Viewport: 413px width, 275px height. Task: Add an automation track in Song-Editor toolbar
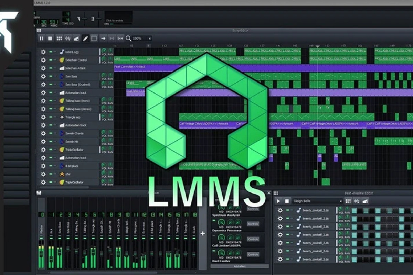click(76, 38)
